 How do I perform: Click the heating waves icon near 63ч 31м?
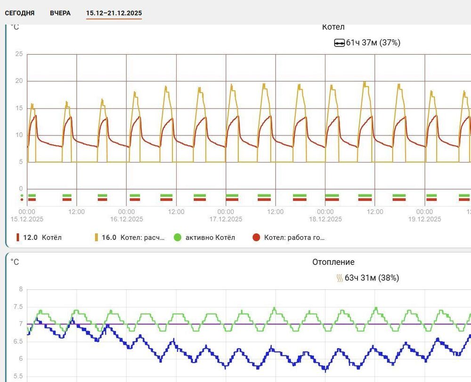point(339,278)
